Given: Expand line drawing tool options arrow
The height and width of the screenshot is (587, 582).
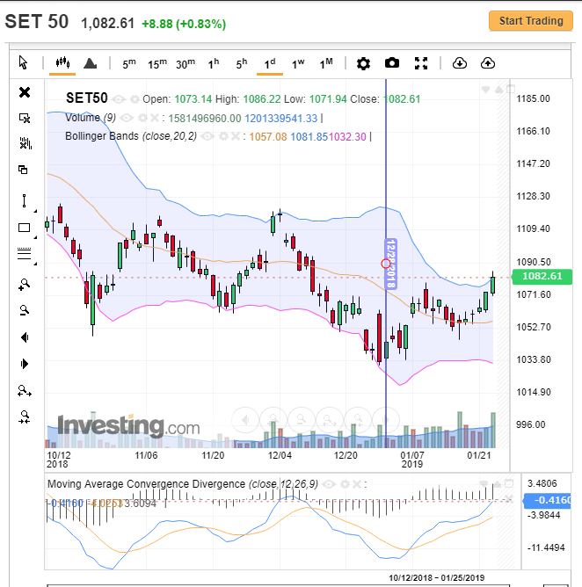Looking at the screenshot, I should pyautogui.click(x=35, y=212).
